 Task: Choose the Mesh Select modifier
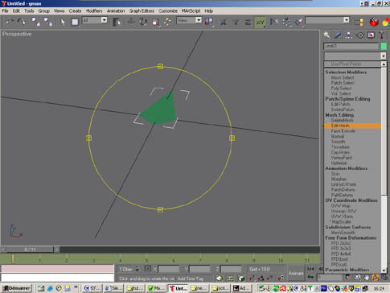point(343,77)
